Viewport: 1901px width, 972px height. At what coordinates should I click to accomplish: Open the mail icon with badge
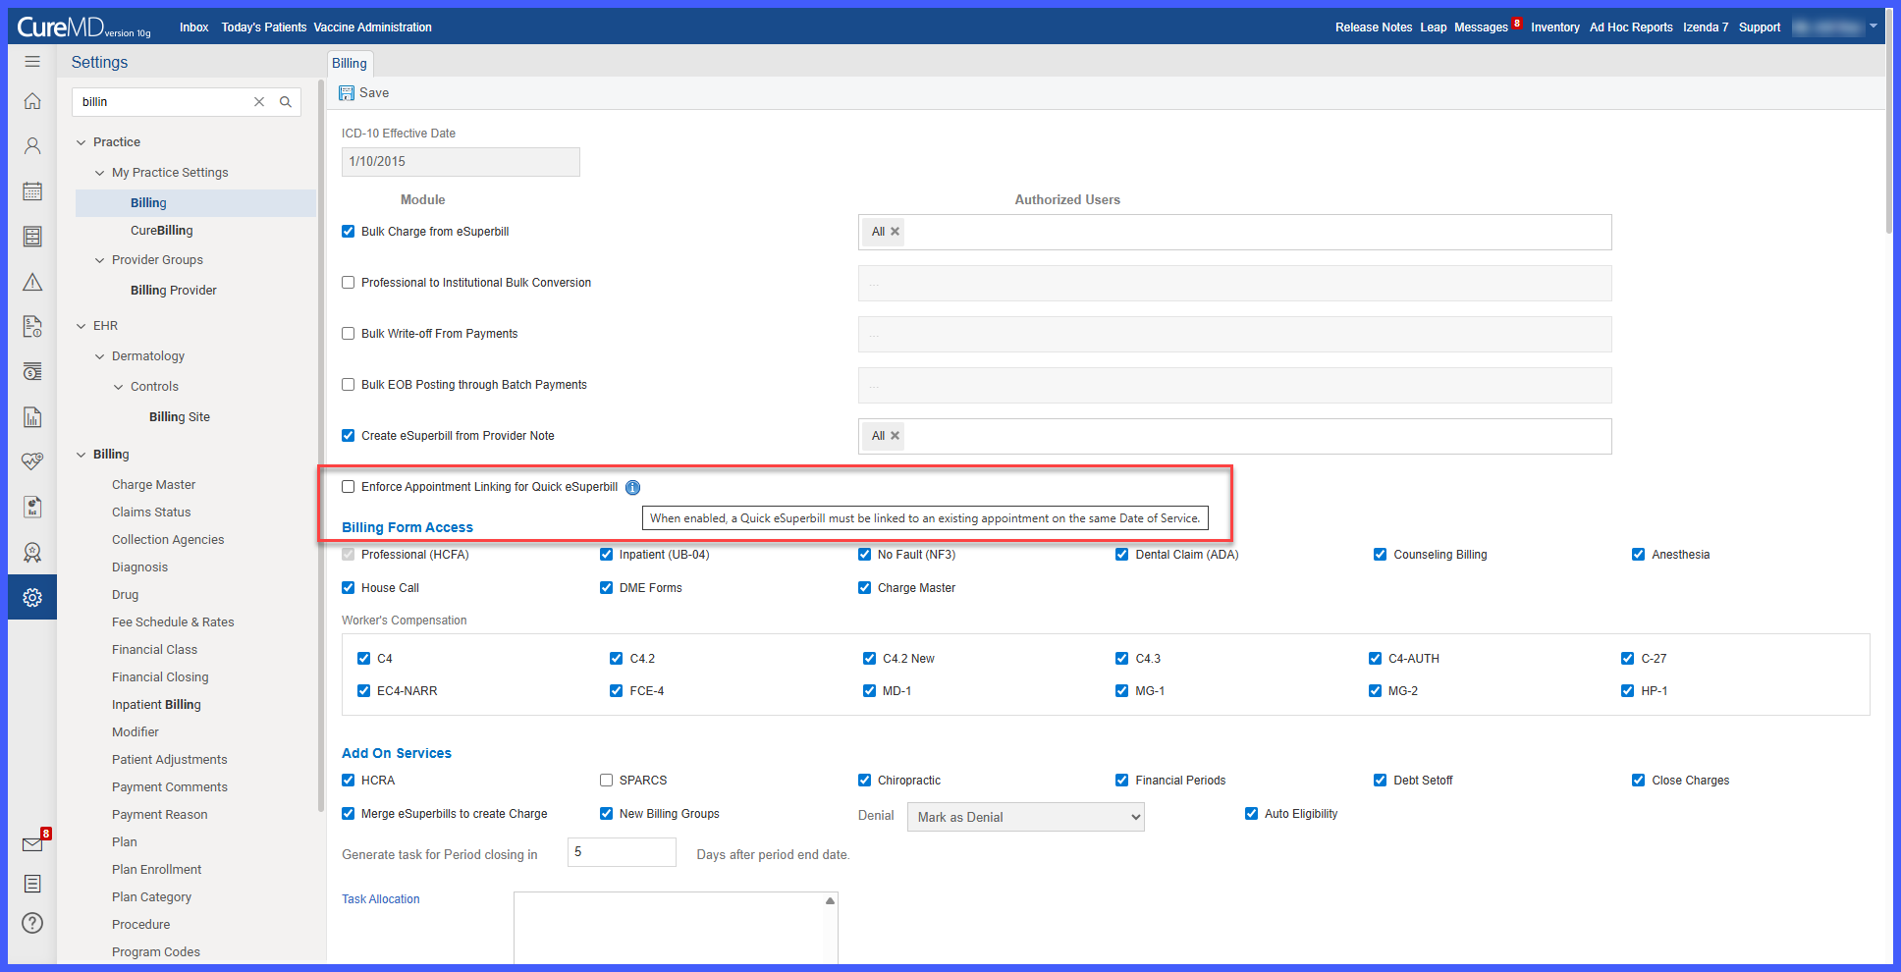click(x=33, y=844)
